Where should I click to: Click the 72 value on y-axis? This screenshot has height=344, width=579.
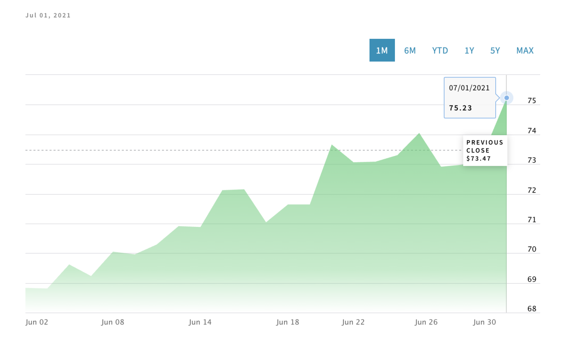(x=532, y=190)
